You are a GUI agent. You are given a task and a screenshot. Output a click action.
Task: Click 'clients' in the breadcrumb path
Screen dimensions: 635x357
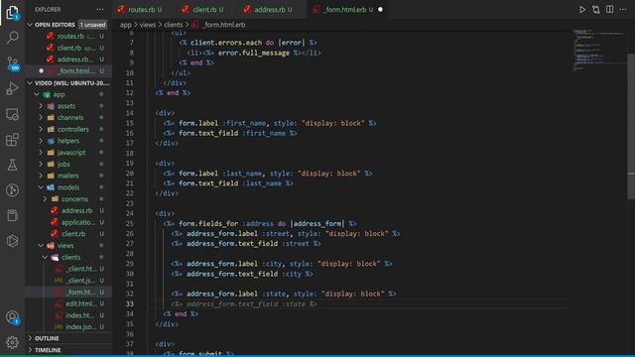point(173,25)
